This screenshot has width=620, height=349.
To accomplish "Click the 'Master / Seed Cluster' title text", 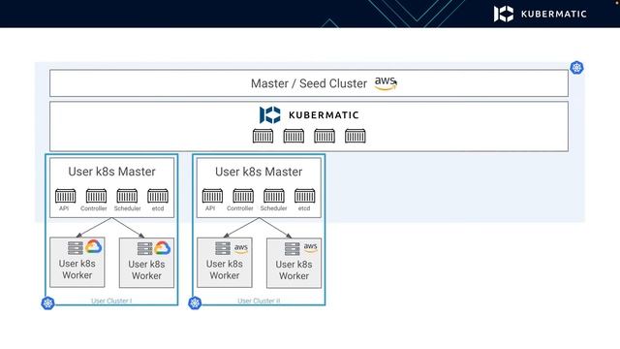I will pos(309,83).
